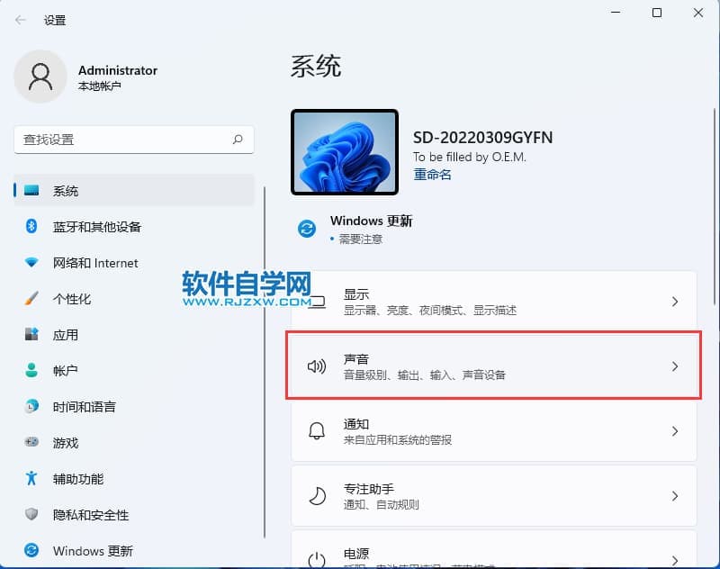Click the Bluetooth icon in the sidebar
The height and width of the screenshot is (569, 720).
pos(31,227)
